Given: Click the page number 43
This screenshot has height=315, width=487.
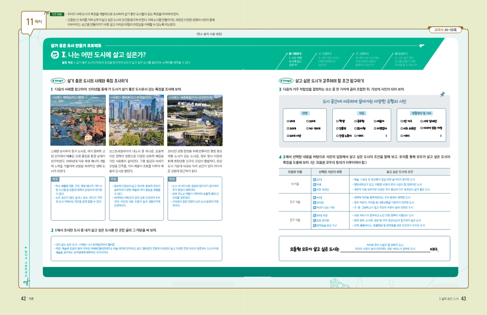Looking at the screenshot, I should pos(463,299).
